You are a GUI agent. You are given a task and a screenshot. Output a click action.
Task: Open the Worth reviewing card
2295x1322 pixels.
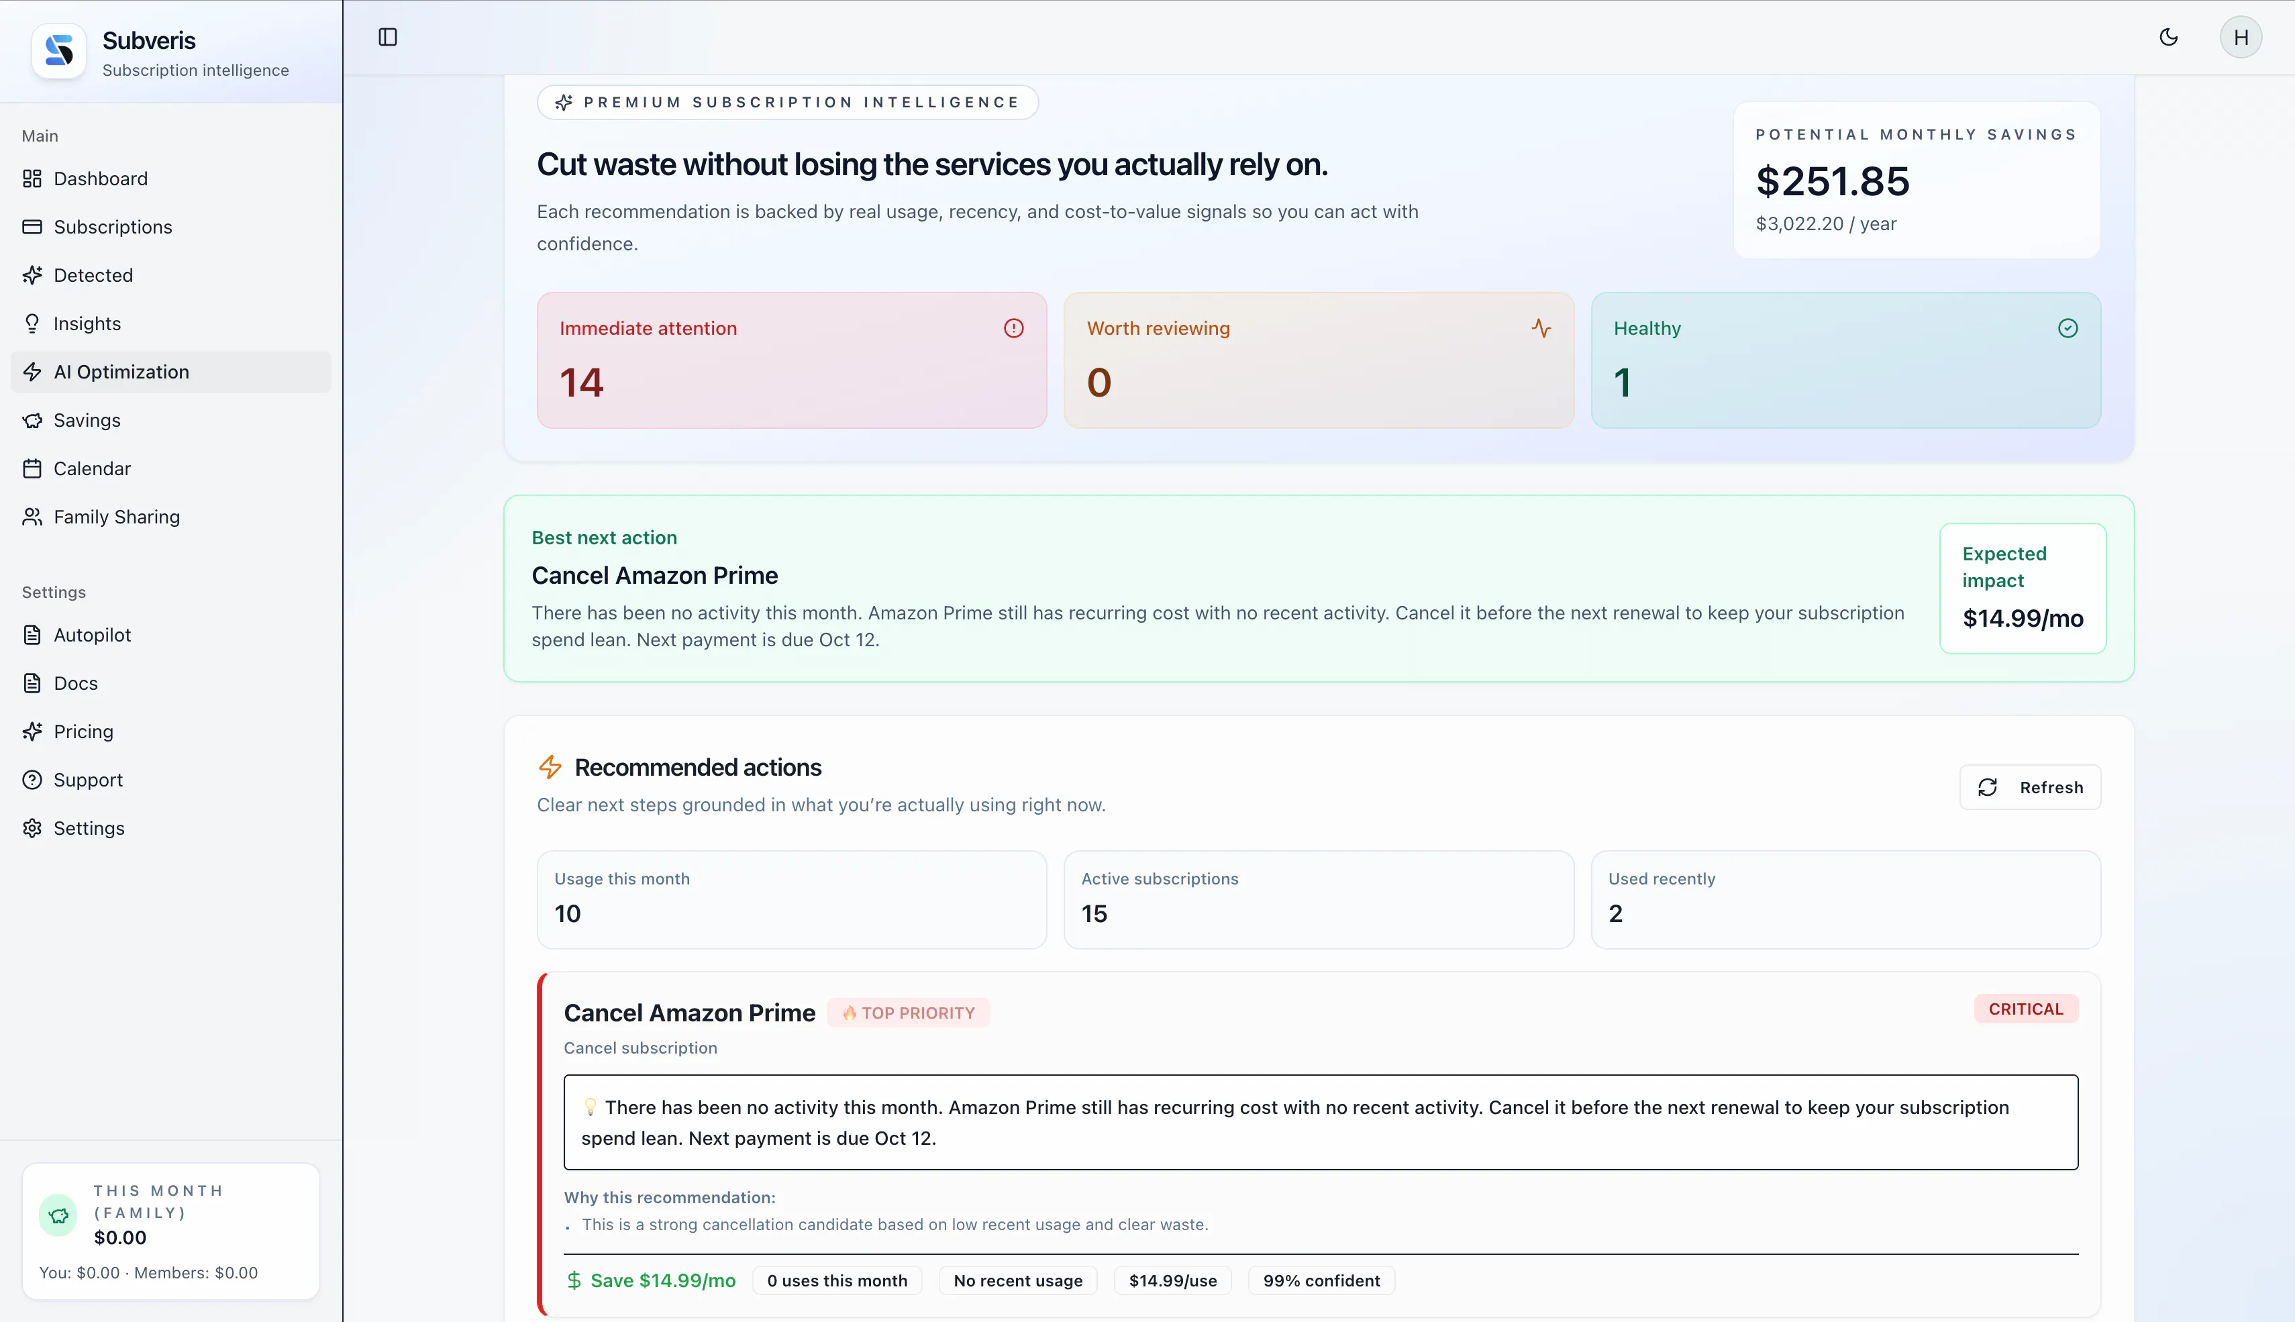pos(1318,360)
